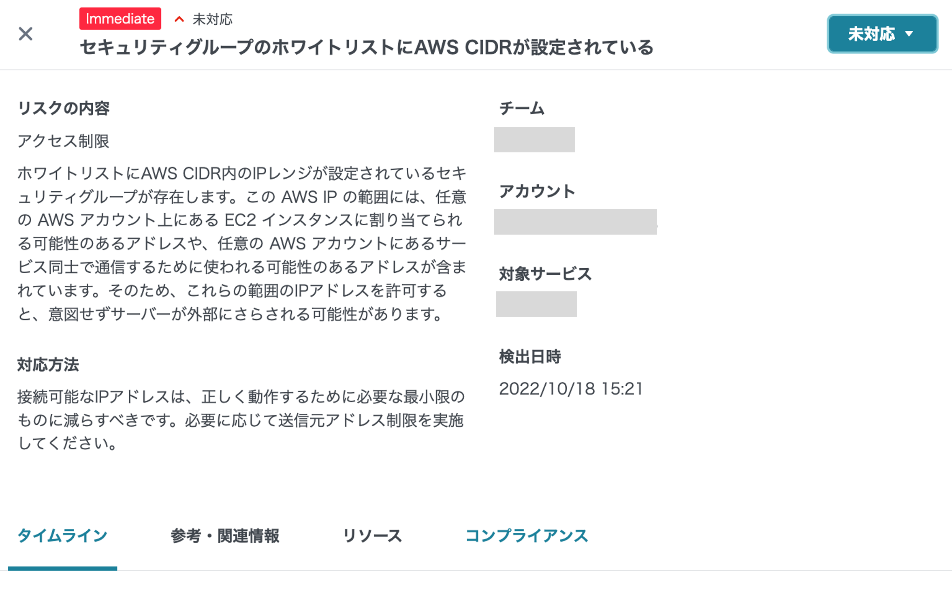Click the 対象サービス field label
Screen dimensions: 952x590
click(x=545, y=274)
